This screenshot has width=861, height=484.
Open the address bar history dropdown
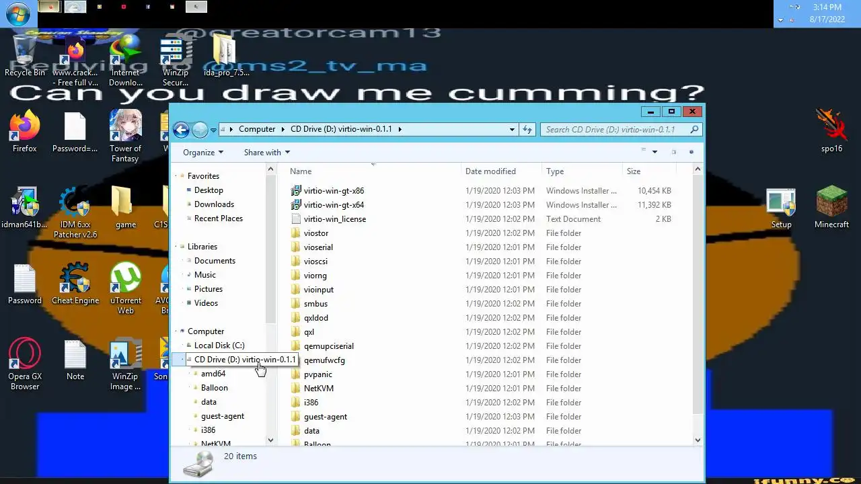click(x=512, y=129)
